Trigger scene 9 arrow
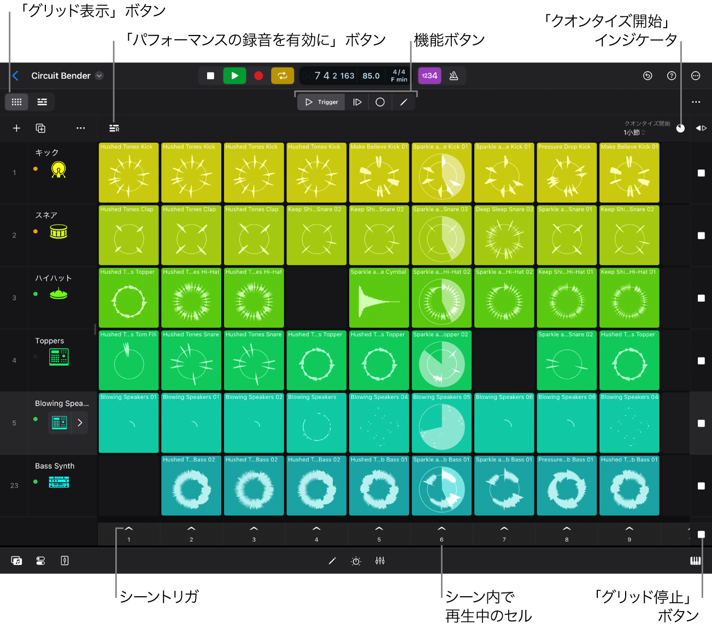The width and height of the screenshot is (712, 629). click(629, 529)
